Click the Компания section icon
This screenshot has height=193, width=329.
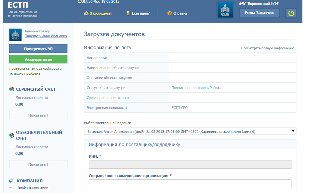click(x=11, y=180)
